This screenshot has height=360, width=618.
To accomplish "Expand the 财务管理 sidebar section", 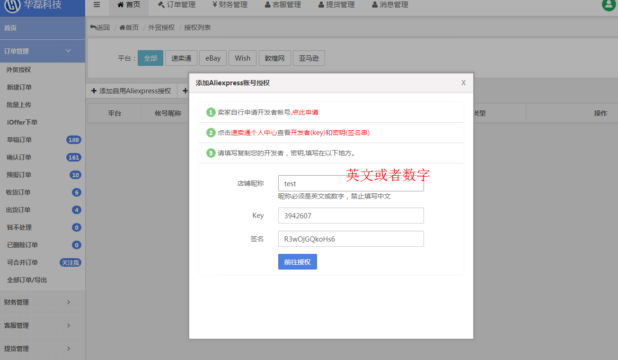I will (68, 302).
